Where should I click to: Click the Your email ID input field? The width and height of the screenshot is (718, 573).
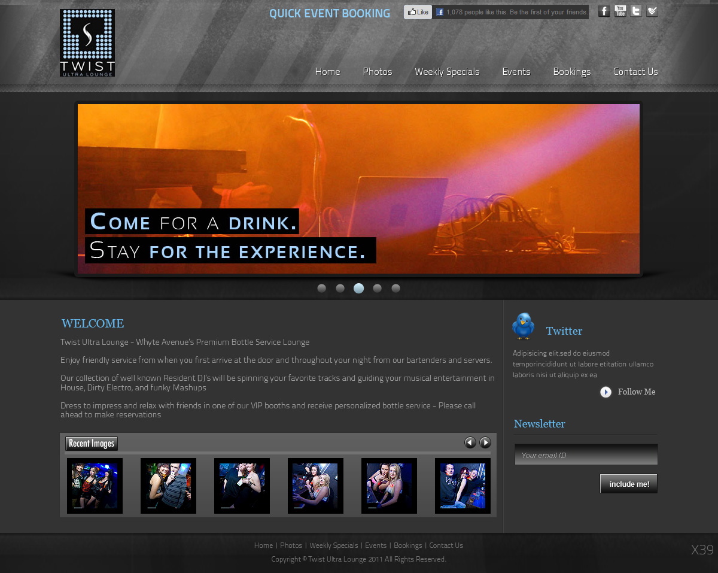pos(585,454)
